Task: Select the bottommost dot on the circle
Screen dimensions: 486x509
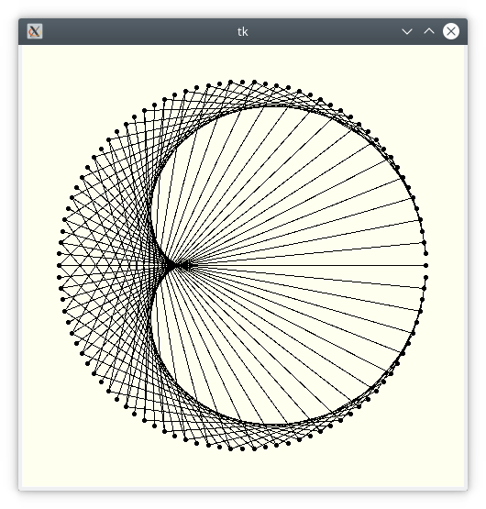Action: pyautogui.click(x=242, y=449)
